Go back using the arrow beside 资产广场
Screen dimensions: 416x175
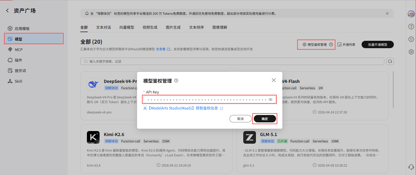[7, 11]
